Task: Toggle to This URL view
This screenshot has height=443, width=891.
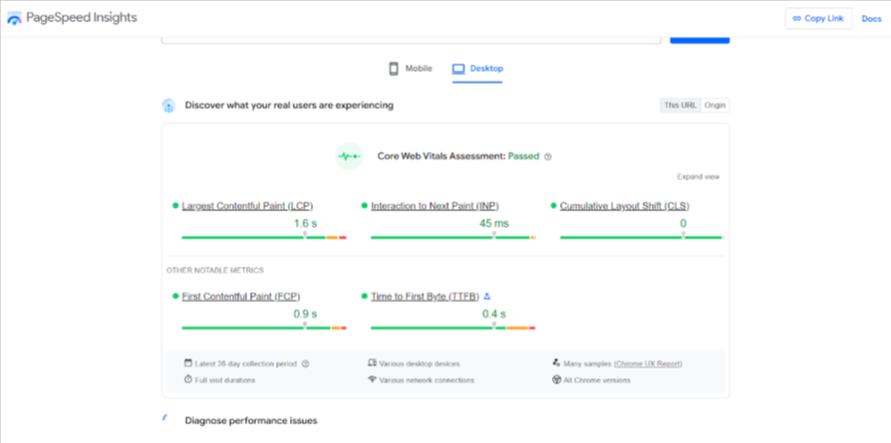Action: 680,106
